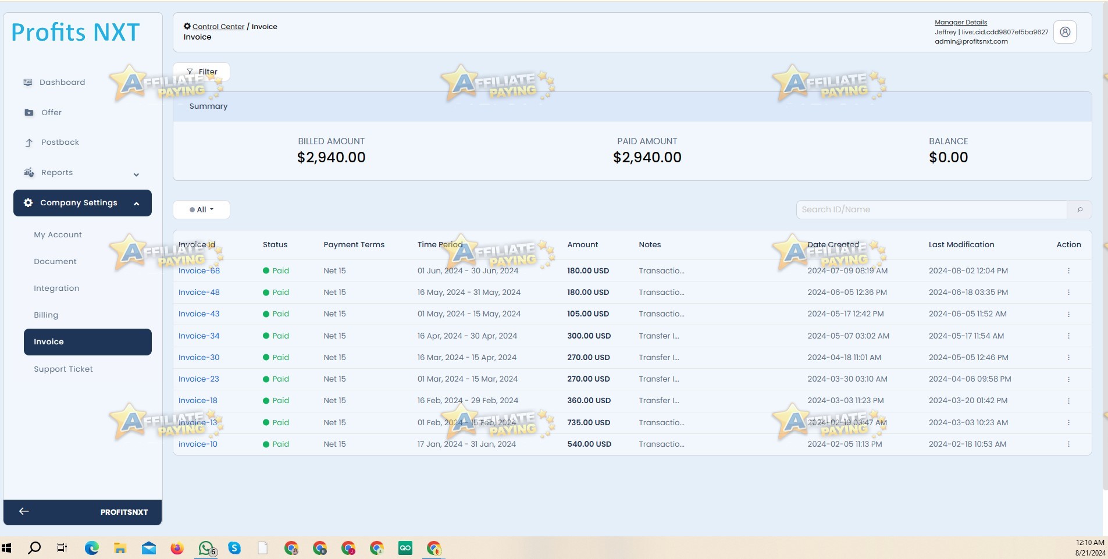Open Skype from the taskbar
The image size is (1108, 559).
click(234, 548)
